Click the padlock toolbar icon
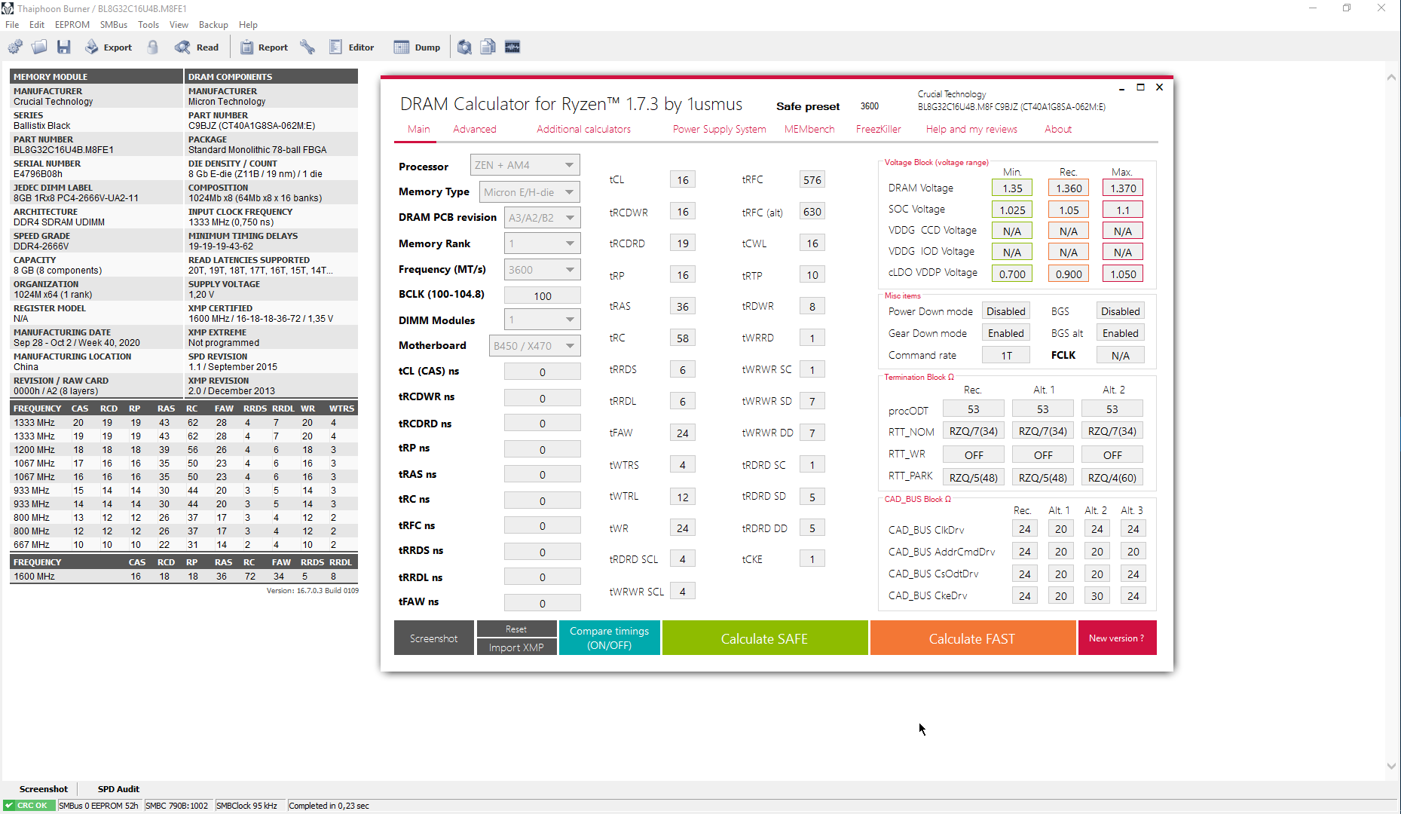This screenshot has height=814, width=1401. point(153,47)
